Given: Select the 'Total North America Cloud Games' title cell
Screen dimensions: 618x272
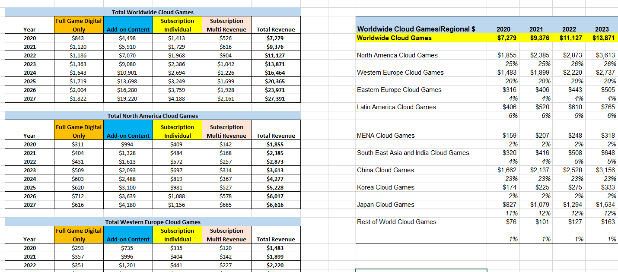Looking at the screenshot, I should (153, 116).
